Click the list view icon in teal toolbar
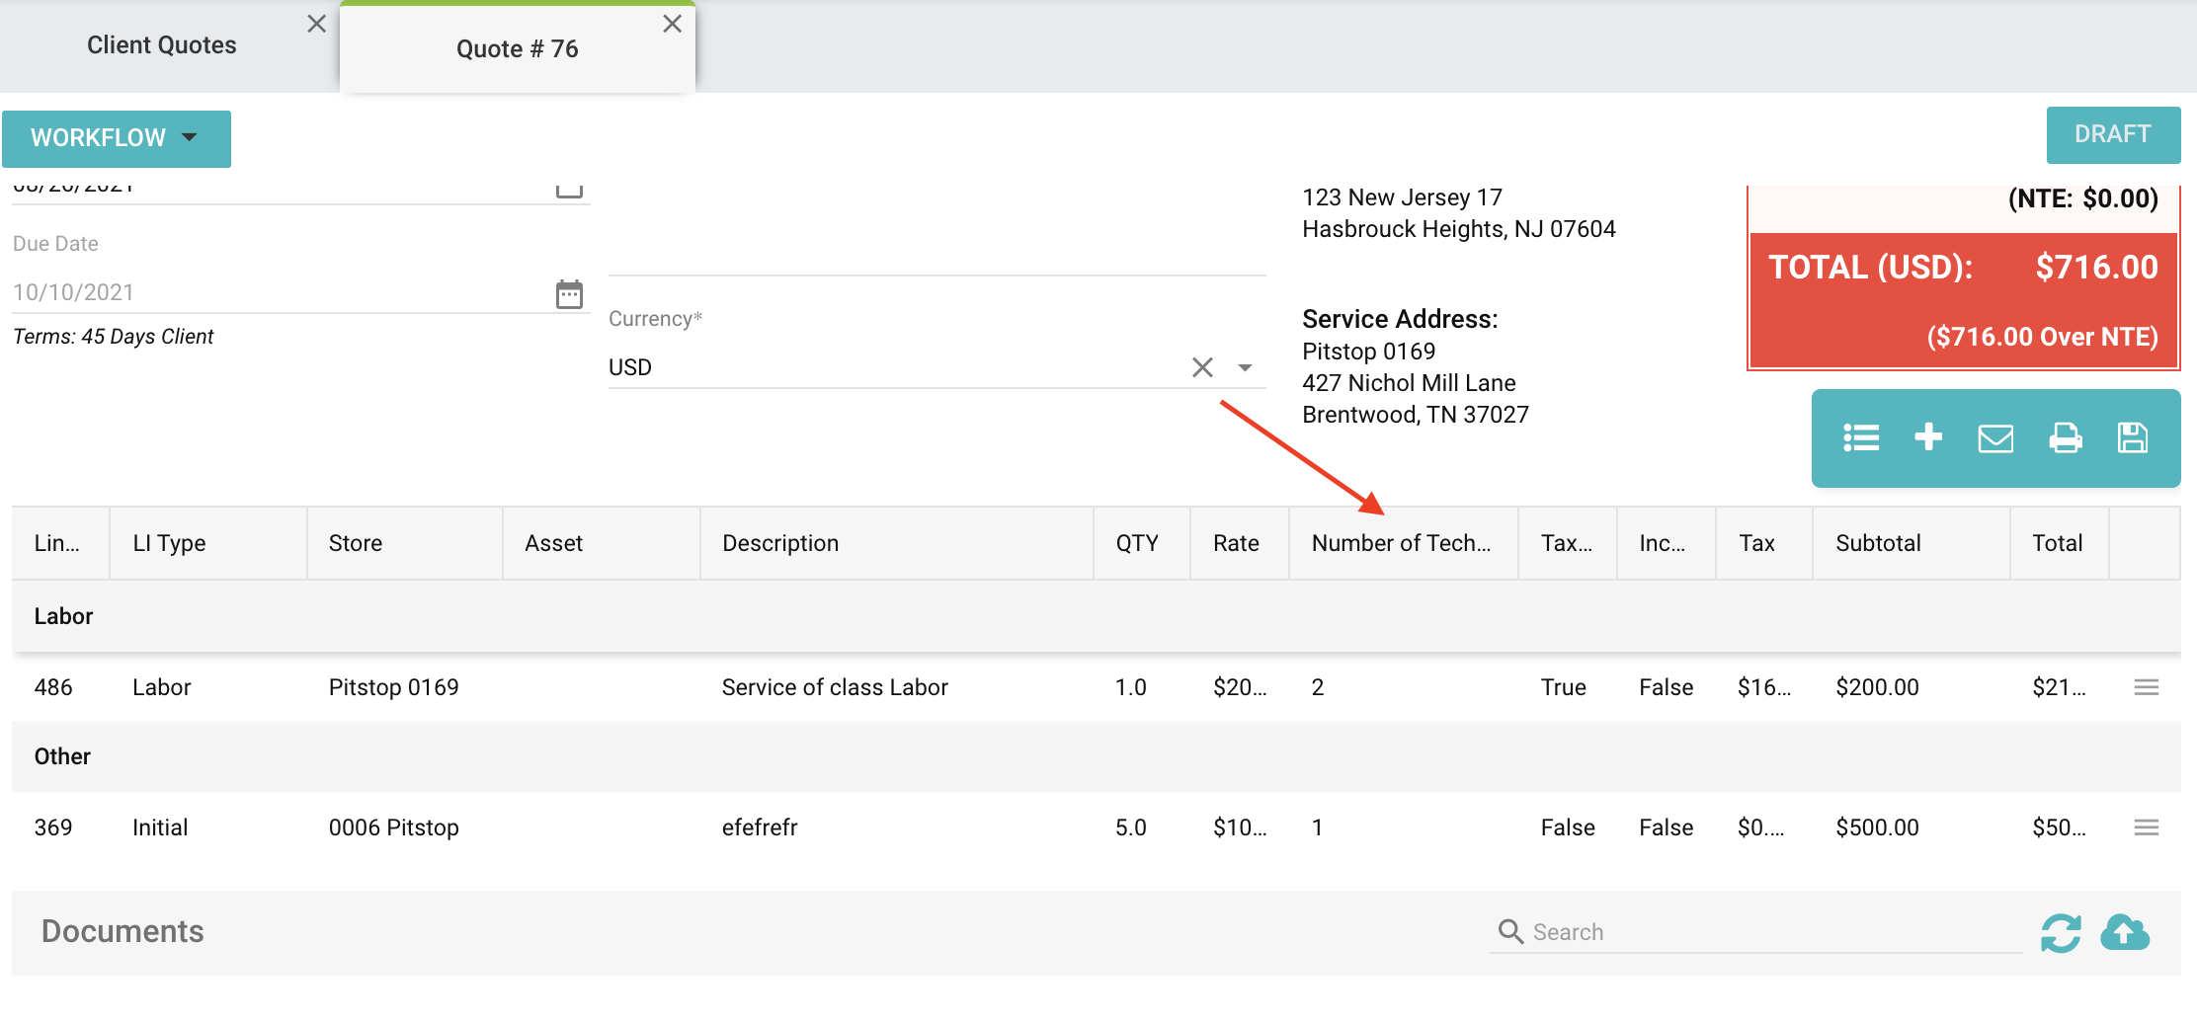 click(x=1861, y=437)
